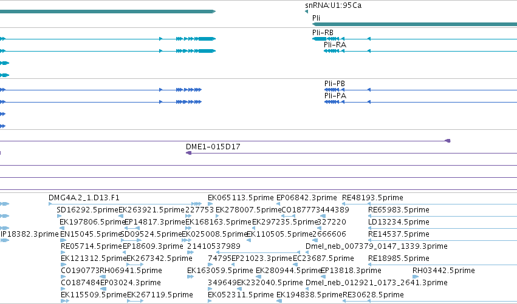
Task: Click the EP14817.3prime label
Action: pyautogui.click(x=155, y=222)
